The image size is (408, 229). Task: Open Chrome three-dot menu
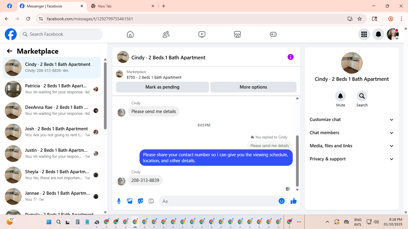coord(401,19)
